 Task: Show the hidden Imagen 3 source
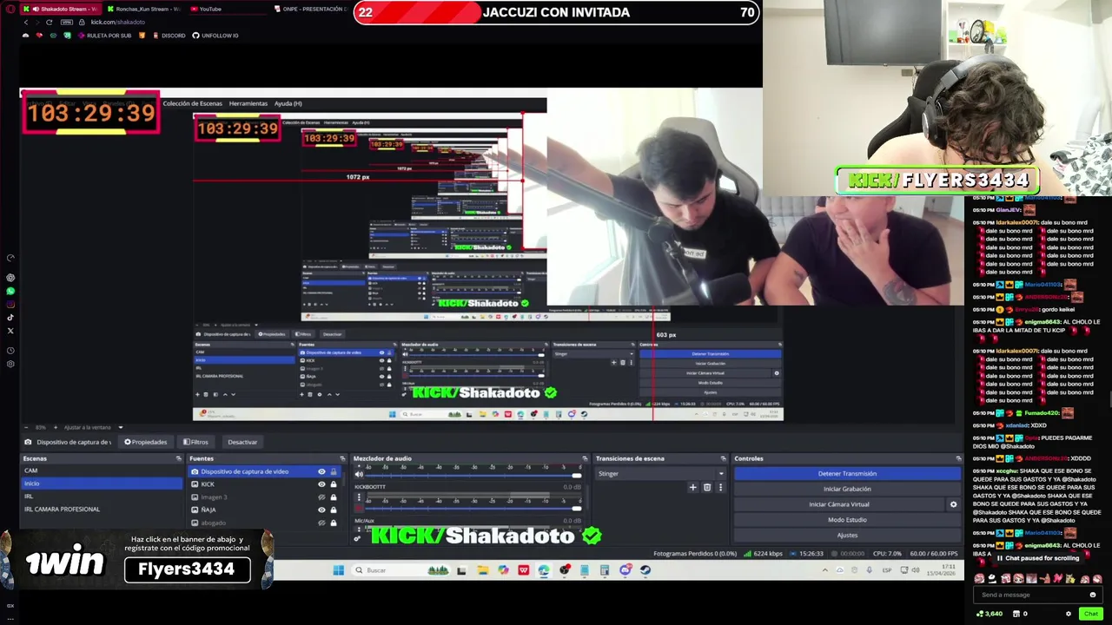pos(321,497)
